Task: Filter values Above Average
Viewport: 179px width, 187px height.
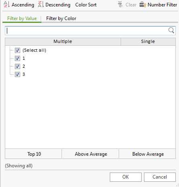Action: [x=91, y=154]
